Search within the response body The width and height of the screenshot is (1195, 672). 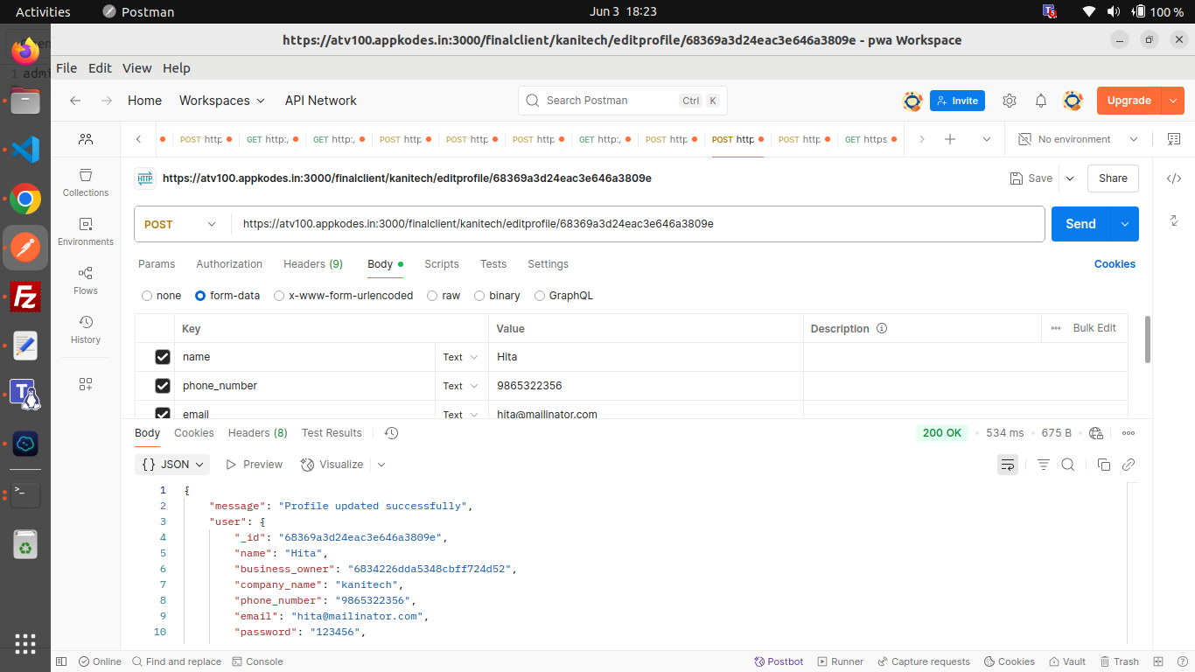point(1068,465)
